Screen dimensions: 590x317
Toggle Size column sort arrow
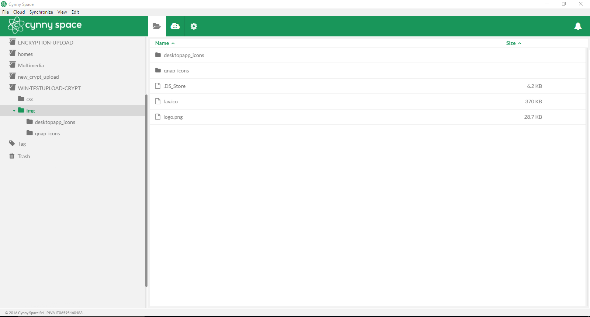(x=520, y=43)
